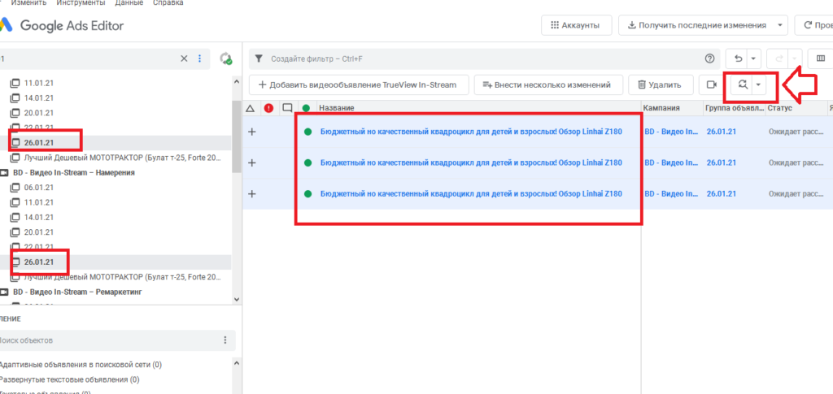Screen dimensions: 833x394
Task: Click the funnel filter icon
Action: (258, 58)
